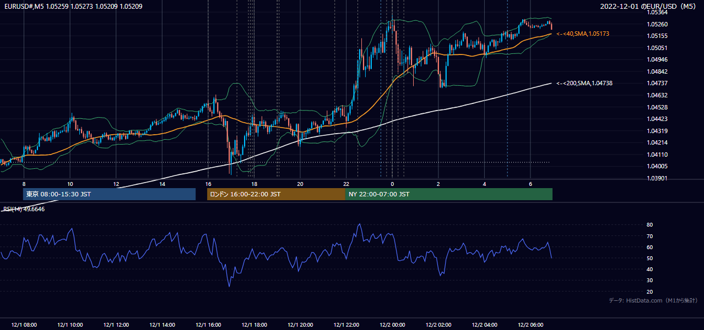Click the ロンドン 16:00-22:00 JST session bar
The height and width of the screenshot is (330, 704).
point(276,194)
